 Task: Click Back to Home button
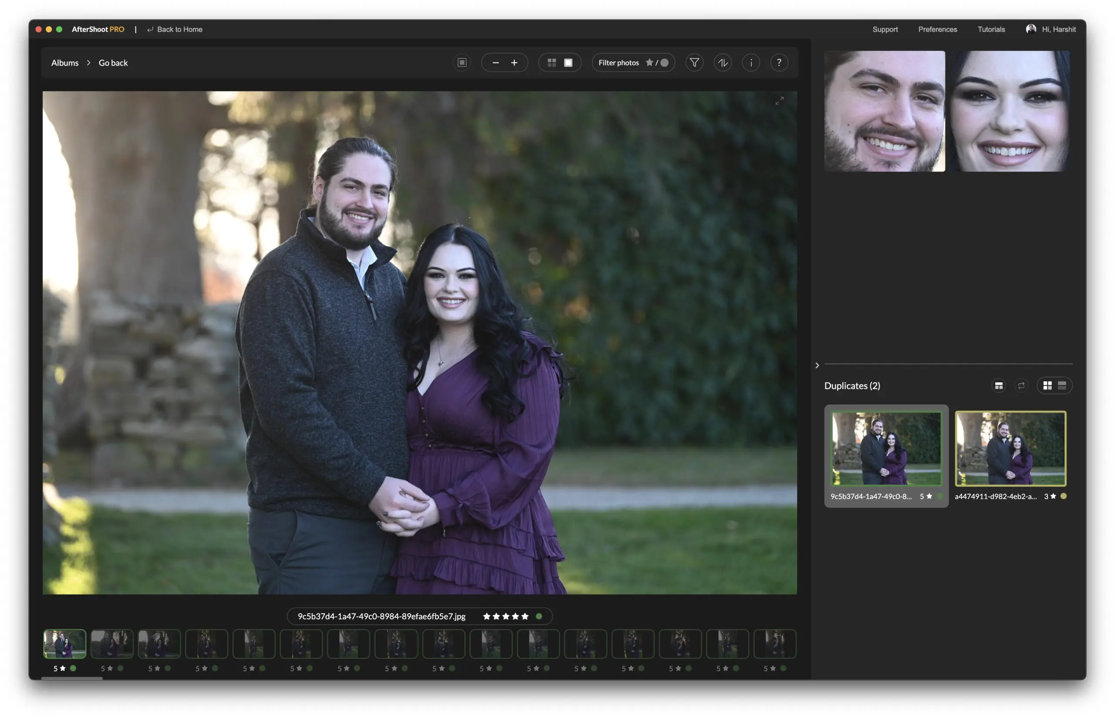pos(174,29)
